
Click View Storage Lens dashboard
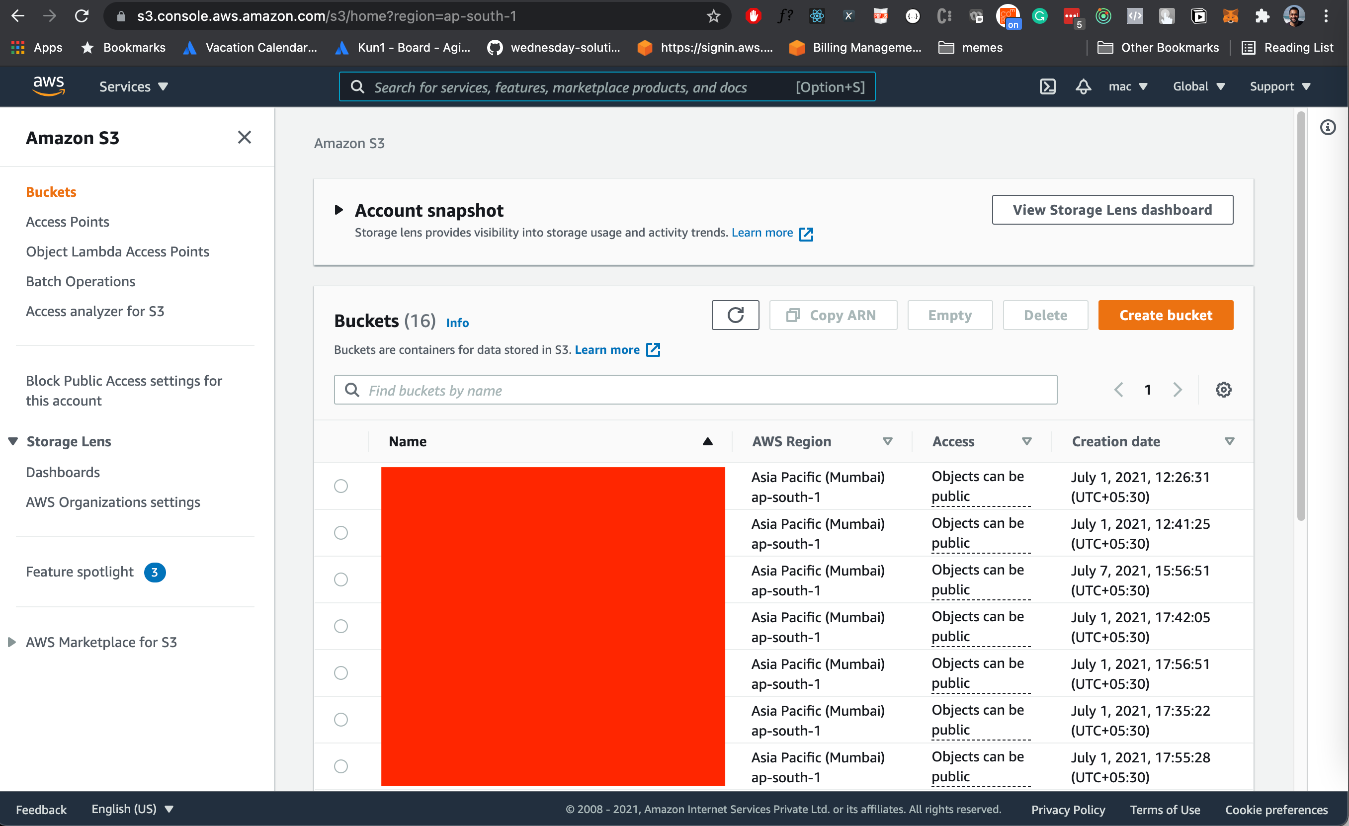[1112, 210]
